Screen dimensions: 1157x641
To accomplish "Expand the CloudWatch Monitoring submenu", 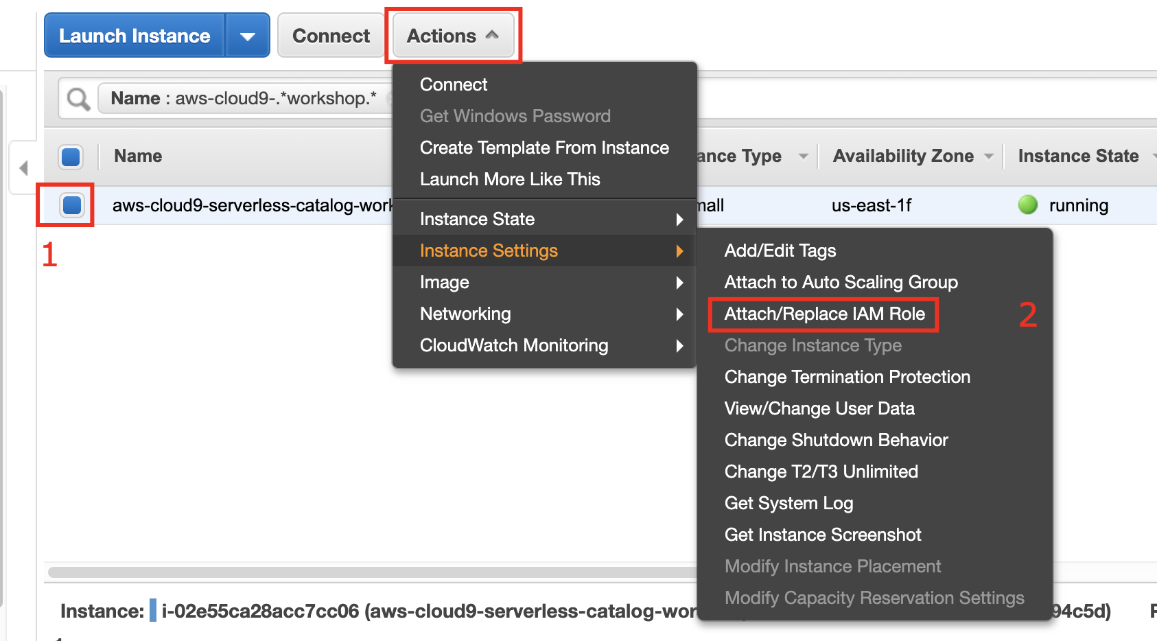I will pyautogui.click(x=545, y=345).
